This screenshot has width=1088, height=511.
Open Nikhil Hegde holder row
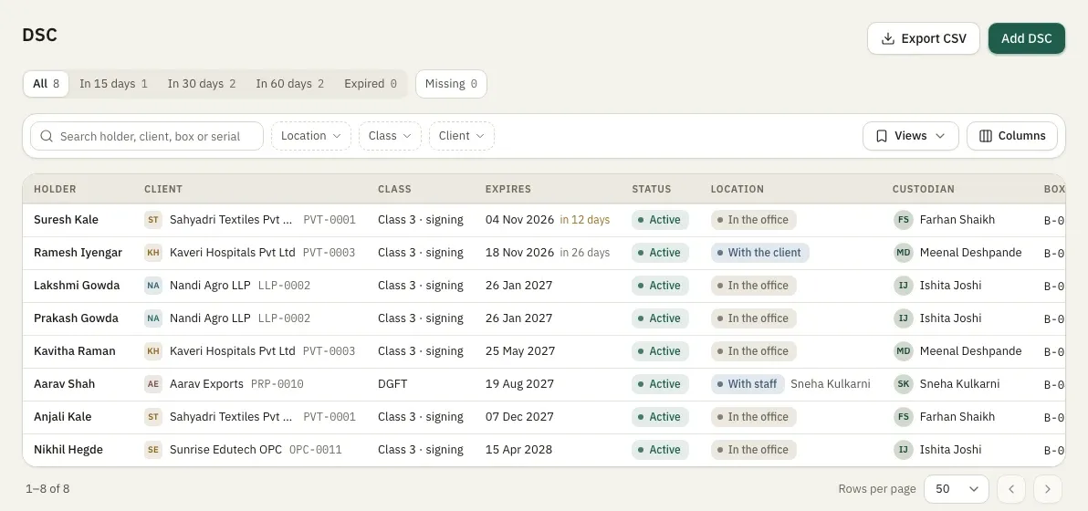(68, 449)
